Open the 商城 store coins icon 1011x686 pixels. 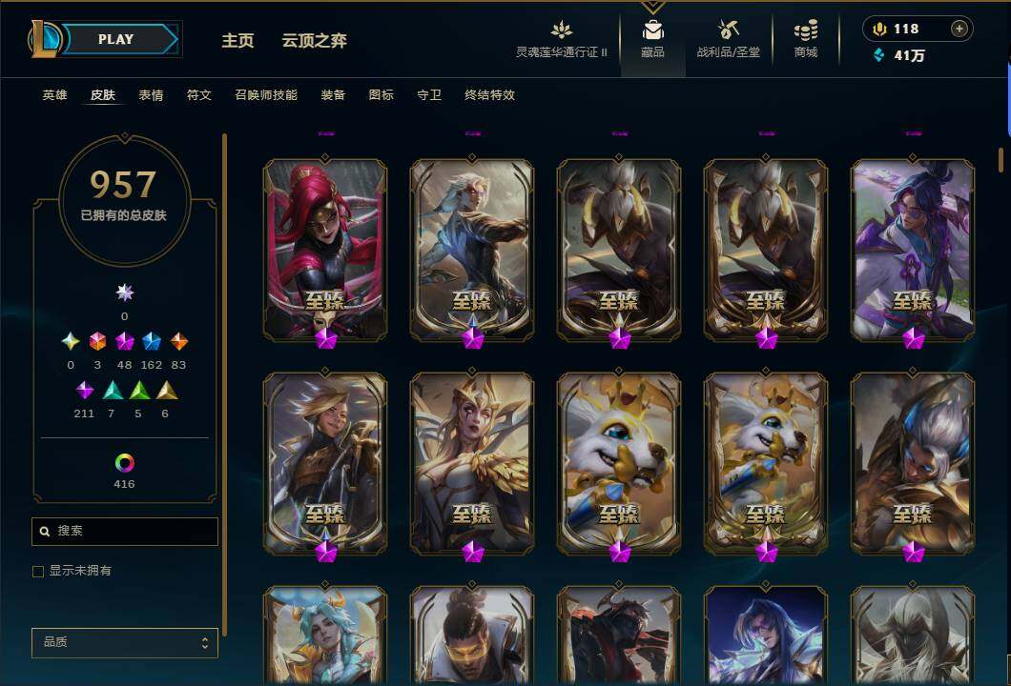click(x=806, y=30)
